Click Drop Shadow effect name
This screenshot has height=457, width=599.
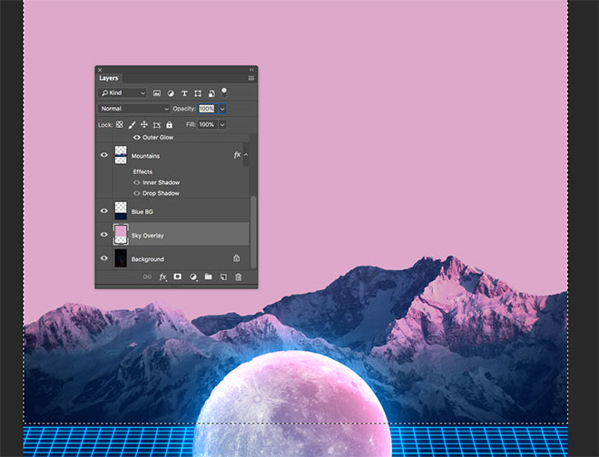click(161, 193)
